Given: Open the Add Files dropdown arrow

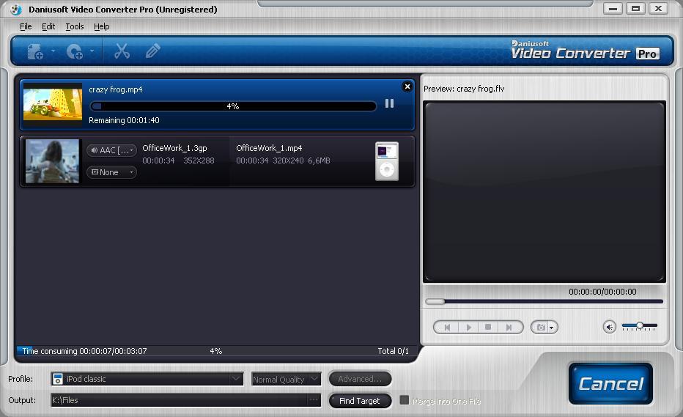Looking at the screenshot, I should [x=53, y=51].
